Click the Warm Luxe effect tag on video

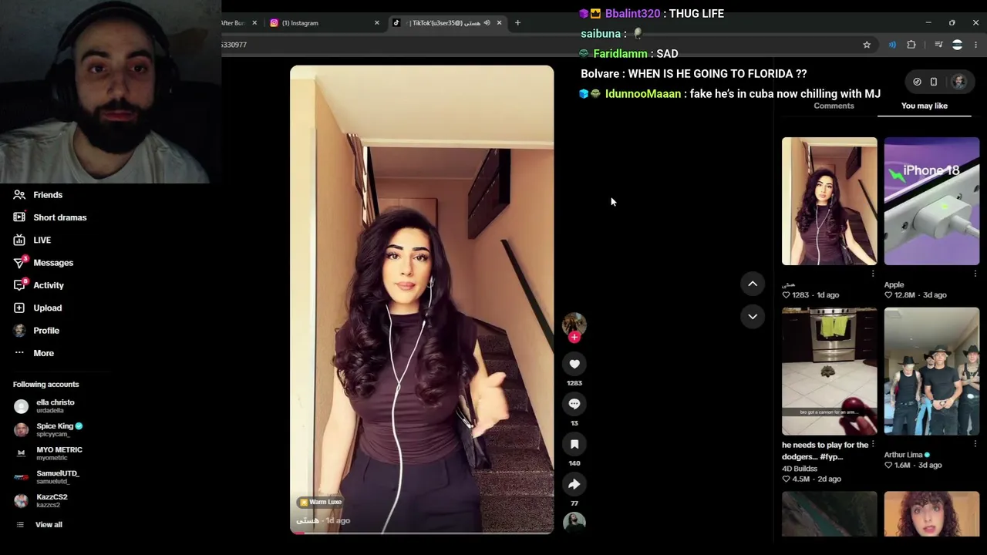click(x=321, y=503)
